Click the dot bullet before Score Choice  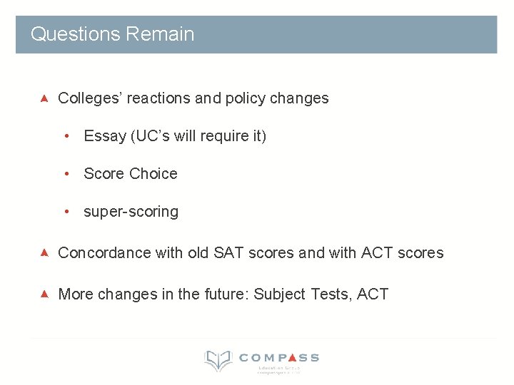(66, 173)
